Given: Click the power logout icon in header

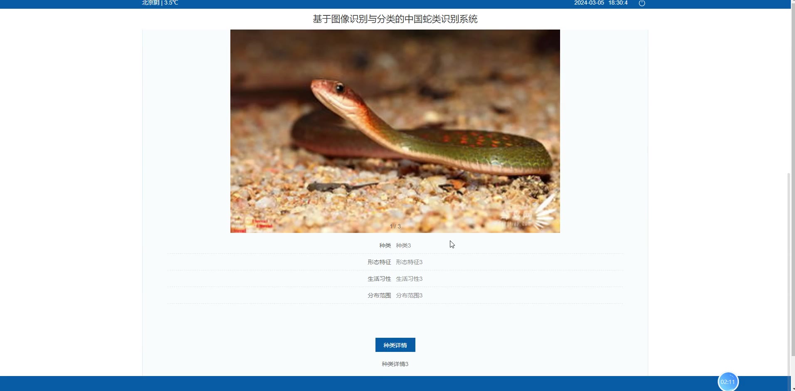Looking at the screenshot, I should pos(642,3).
